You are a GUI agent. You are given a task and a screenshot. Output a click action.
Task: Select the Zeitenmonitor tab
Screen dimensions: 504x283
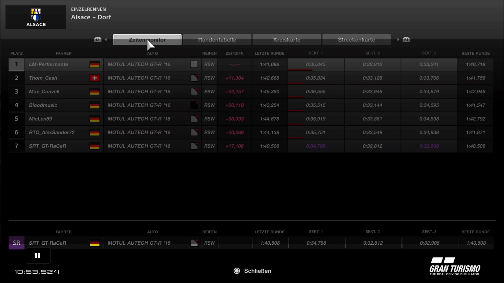[x=147, y=40]
